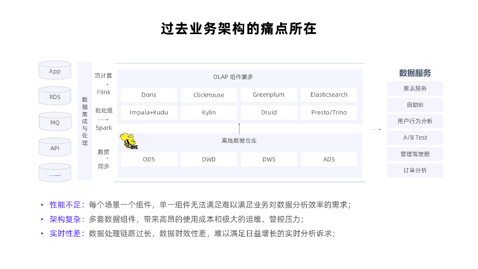Select the Impala+Kudu component box
The width and height of the screenshot is (478, 269).
click(149, 113)
